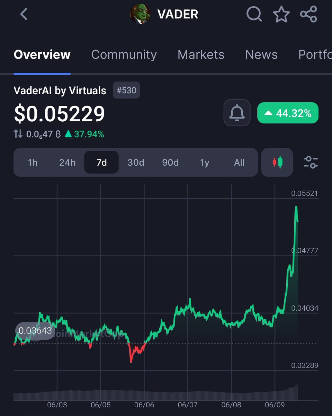
Task: Select the All chart range
Action: tap(239, 162)
